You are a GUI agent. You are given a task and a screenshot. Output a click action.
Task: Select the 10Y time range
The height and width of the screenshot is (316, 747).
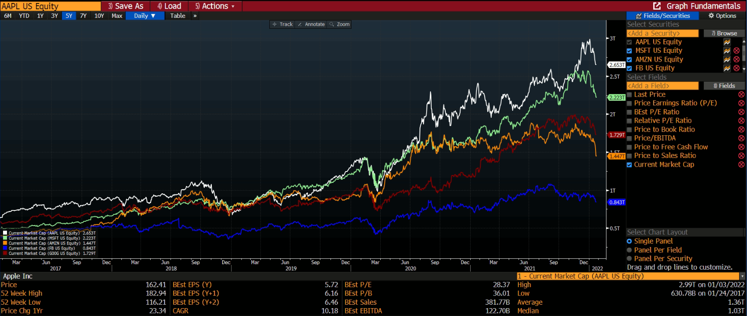click(99, 16)
